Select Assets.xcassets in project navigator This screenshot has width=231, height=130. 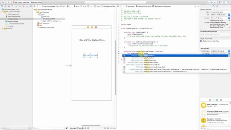[x=13, y=21]
